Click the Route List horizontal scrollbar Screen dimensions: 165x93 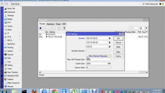tap(93, 72)
